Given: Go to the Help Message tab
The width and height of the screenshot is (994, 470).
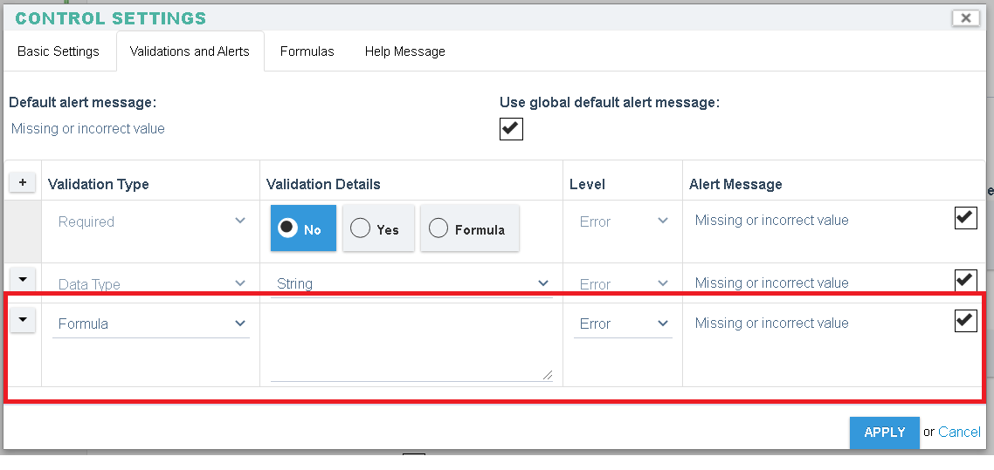Looking at the screenshot, I should click(x=405, y=51).
